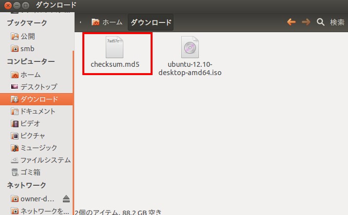
Task: Click the sidebar ホーム folder icon
Action: [15, 75]
